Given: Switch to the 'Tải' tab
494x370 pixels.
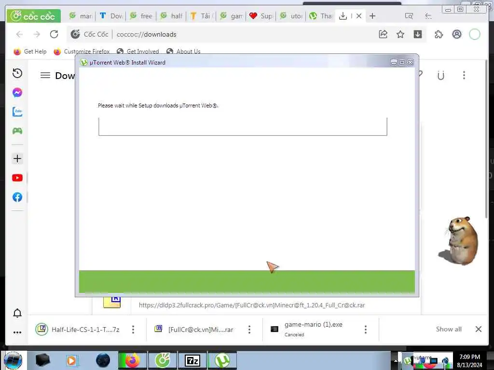Looking at the screenshot, I should pos(202,16).
